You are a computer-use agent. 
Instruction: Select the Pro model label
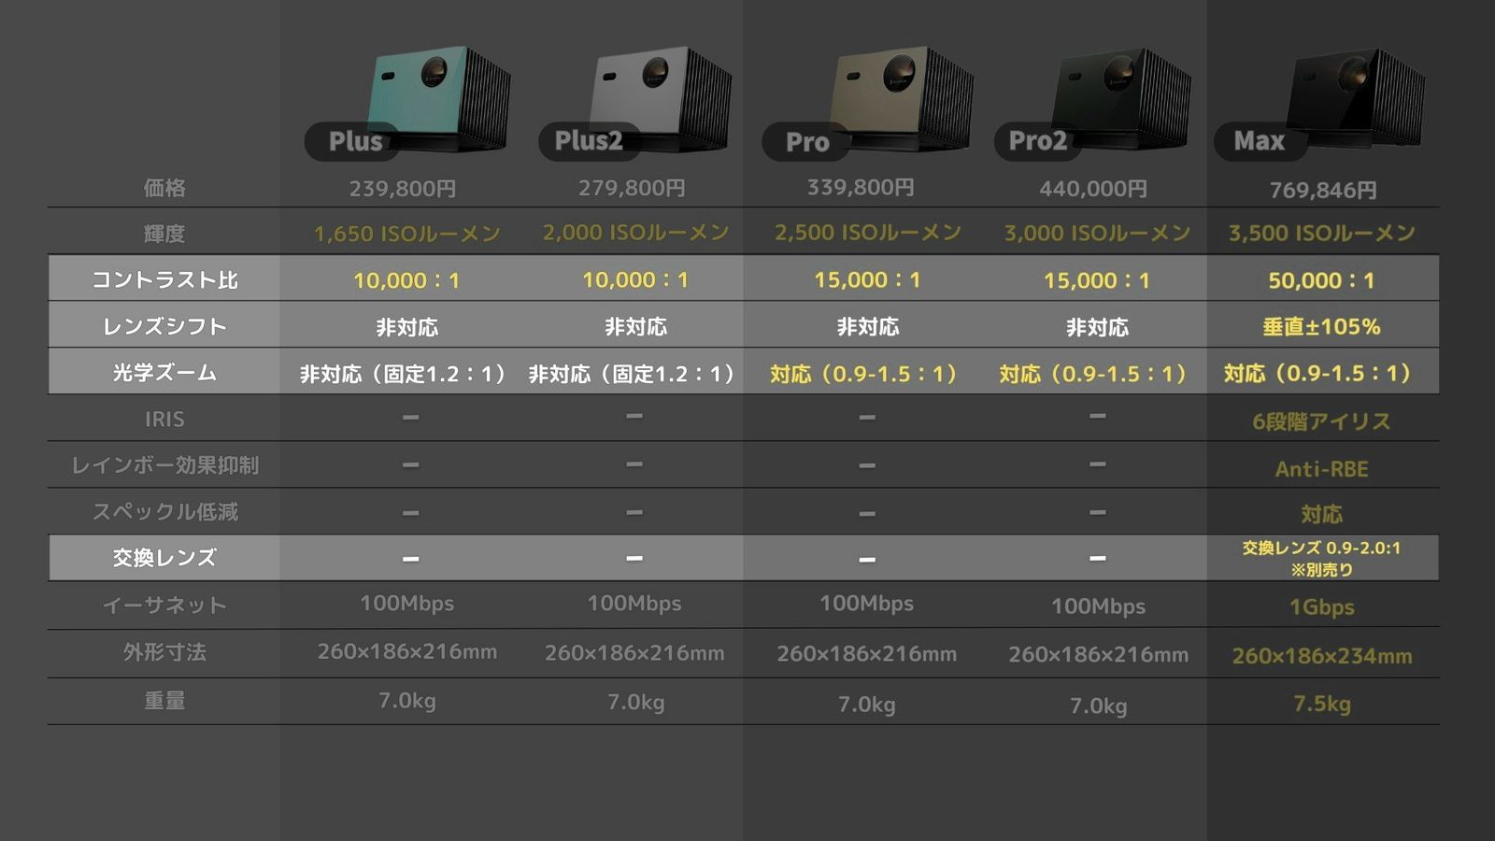click(x=807, y=142)
